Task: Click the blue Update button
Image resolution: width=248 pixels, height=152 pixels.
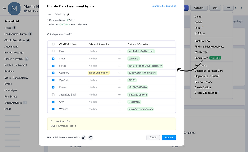Action: coord(169,137)
